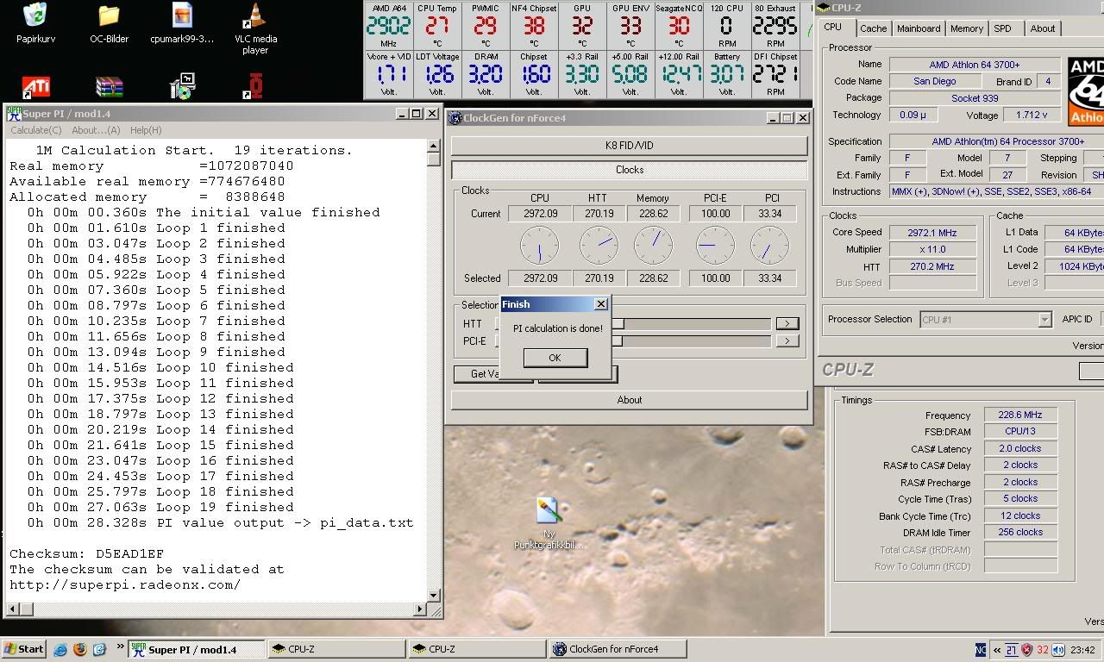Click the ClockGen title bar icon
The image size is (1104, 662).
coord(455,118)
